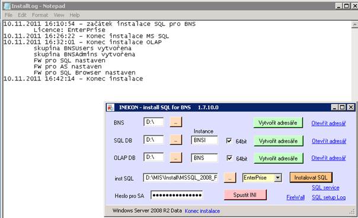This screenshot has width=358, height=218.
Task: Browse for the SQL DB directory
Action: [176, 139]
